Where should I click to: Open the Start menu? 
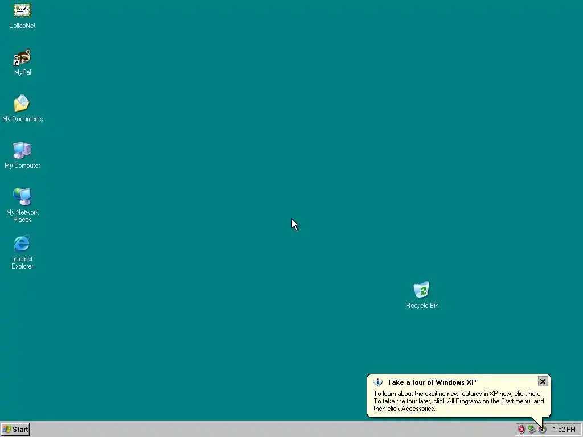point(15,430)
